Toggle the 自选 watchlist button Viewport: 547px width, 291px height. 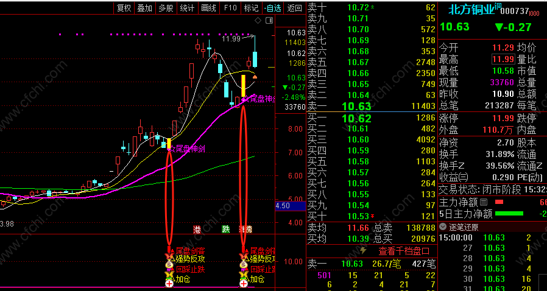[272, 8]
